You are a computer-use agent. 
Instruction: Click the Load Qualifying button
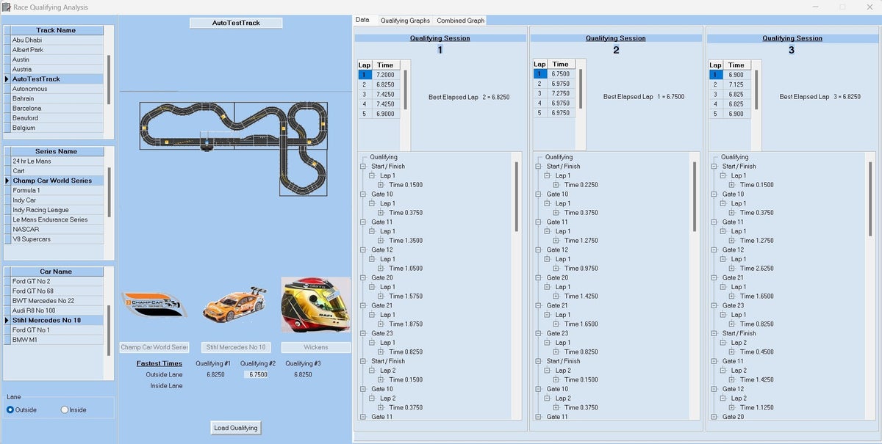(236, 428)
